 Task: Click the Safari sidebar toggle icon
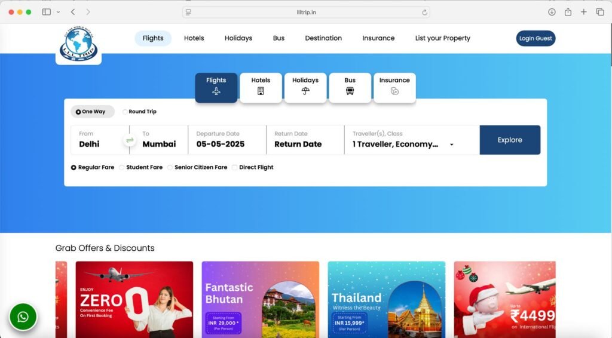[x=46, y=12]
